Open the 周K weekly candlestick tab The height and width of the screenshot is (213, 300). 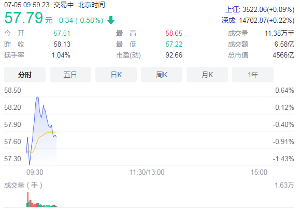tap(162, 75)
